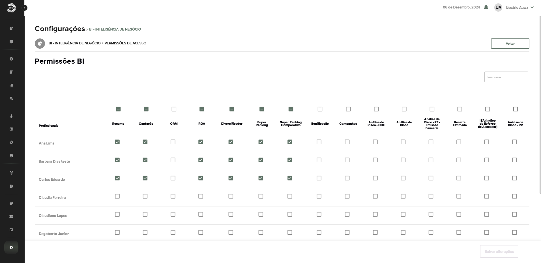
Task: Click the Salvar alterações button
Action: 499,251
